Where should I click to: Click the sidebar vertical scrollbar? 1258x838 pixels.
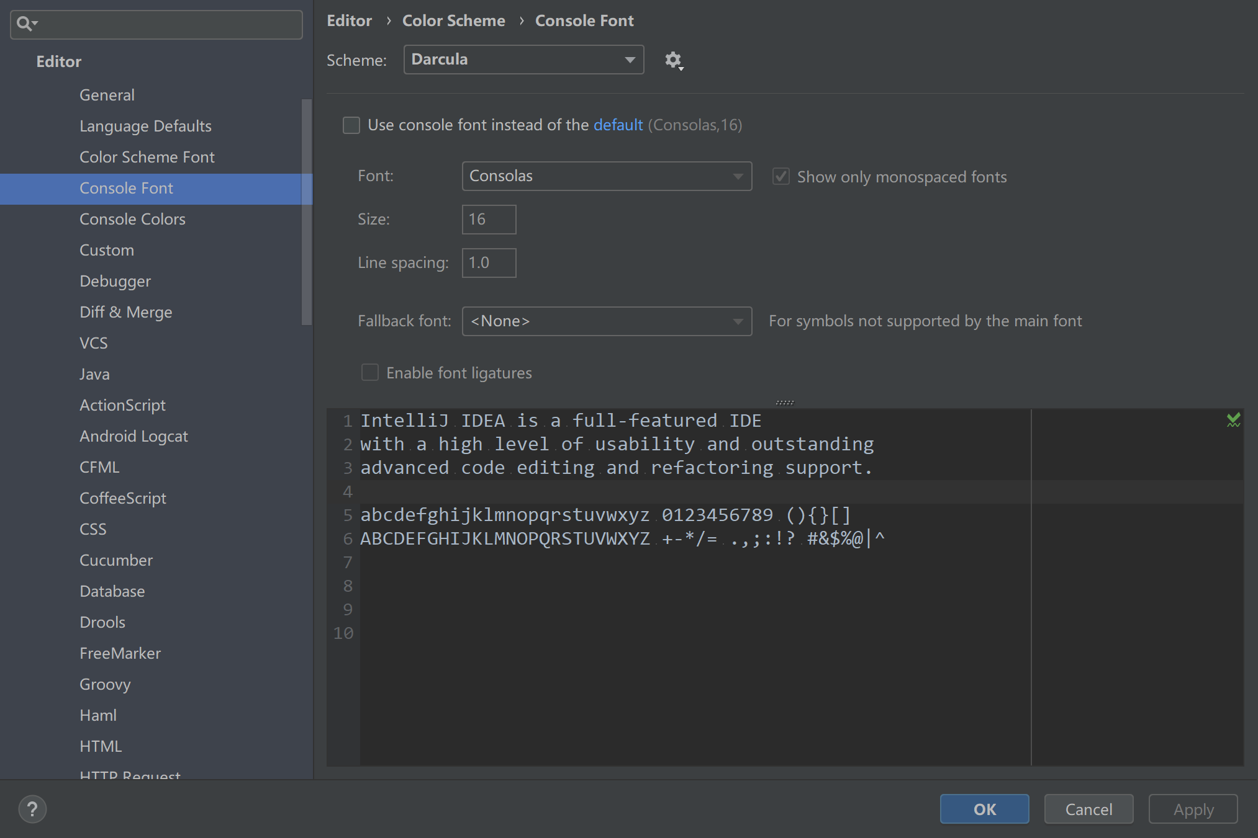pos(306,211)
